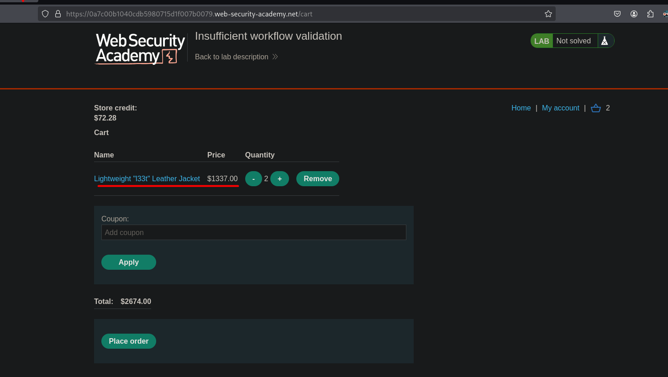Click the lab flask status icon
Viewport: 668px width, 377px height.
605,41
